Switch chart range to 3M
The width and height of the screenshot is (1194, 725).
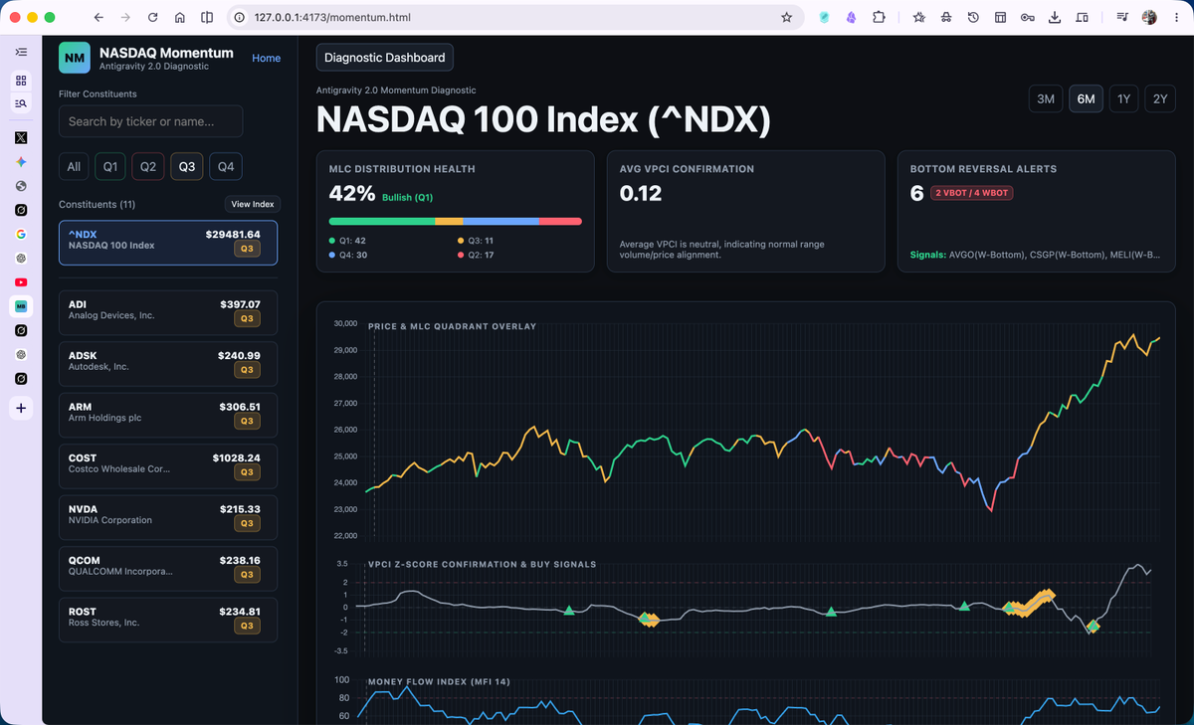tap(1046, 98)
